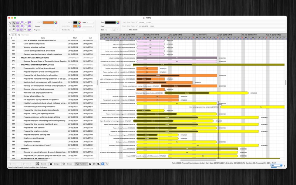This screenshot has width=296, height=185.
Task: Open the resources people icon in the bottom bar
Action: (98, 164)
